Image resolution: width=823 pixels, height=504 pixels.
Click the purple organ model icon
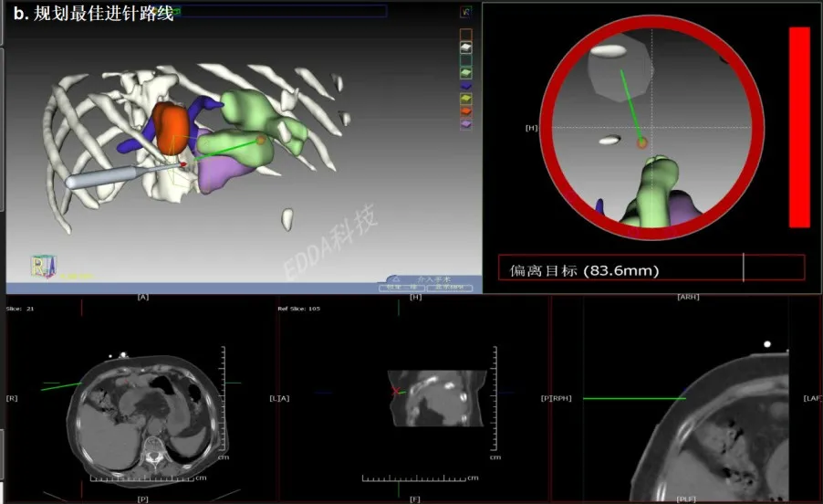466,123
